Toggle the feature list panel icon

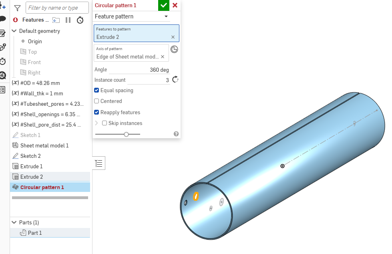pyautogui.click(x=99, y=163)
